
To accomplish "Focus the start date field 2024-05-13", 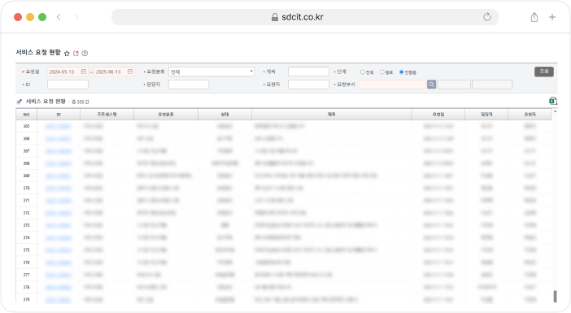I will coord(68,72).
